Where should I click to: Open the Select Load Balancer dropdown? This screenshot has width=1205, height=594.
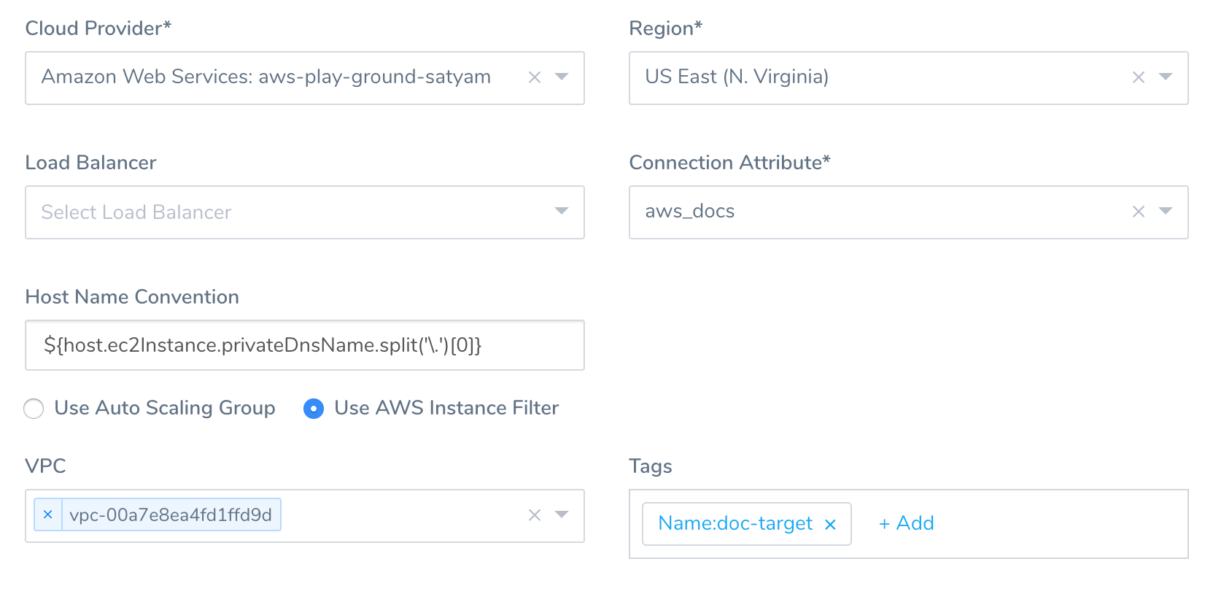305,212
